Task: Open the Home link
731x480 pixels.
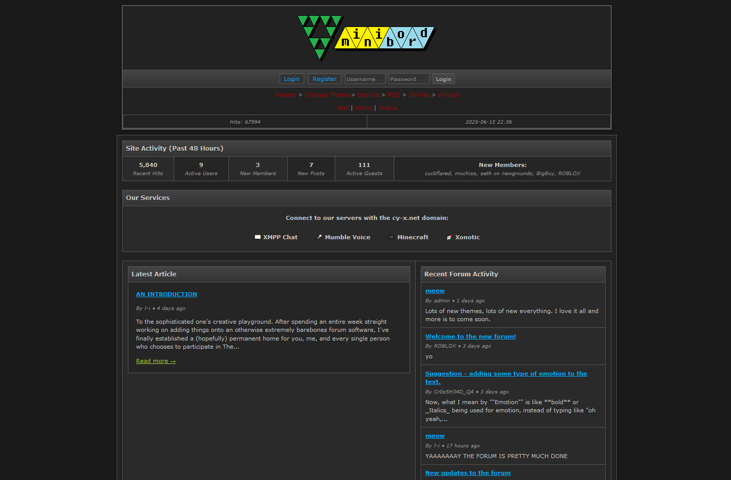Action: [x=363, y=108]
